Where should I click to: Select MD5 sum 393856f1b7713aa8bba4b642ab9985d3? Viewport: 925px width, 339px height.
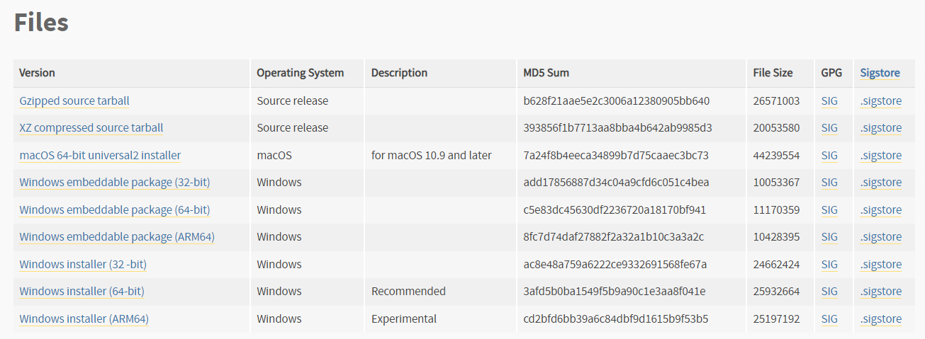coord(617,128)
